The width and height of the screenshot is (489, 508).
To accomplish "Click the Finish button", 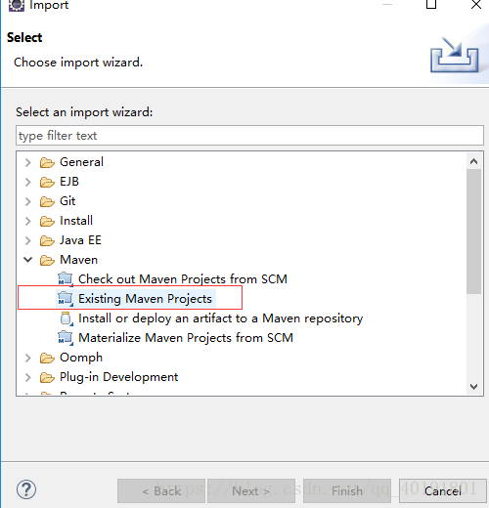I will click(x=347, y=490).
